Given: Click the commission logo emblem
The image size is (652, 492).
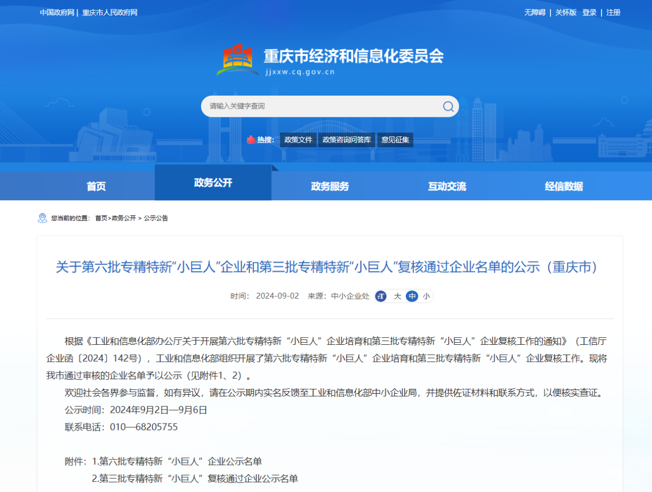Looking at the screenshot, I should [x=238, y=60].
